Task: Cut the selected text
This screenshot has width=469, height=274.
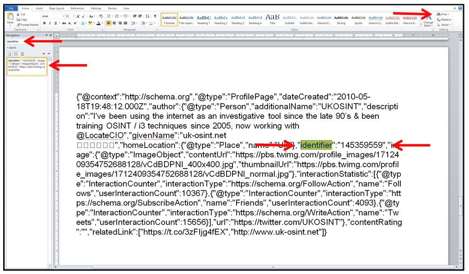Action: (x=21, y=14)
